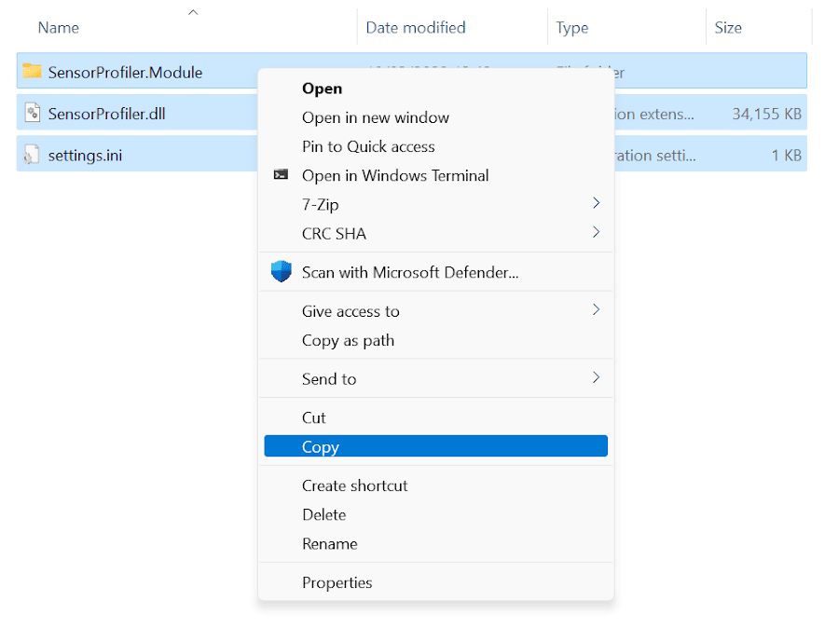Sort by the Date modified column header
The width and height of the screenshot is (825, 628).
[x=415, y=28]
